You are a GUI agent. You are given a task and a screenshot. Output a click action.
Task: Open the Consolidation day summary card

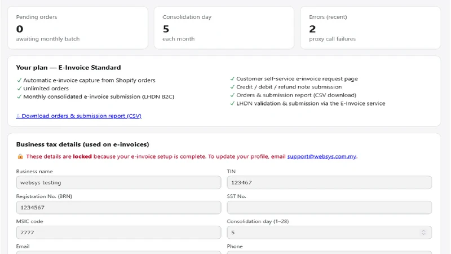coord(224,28)
